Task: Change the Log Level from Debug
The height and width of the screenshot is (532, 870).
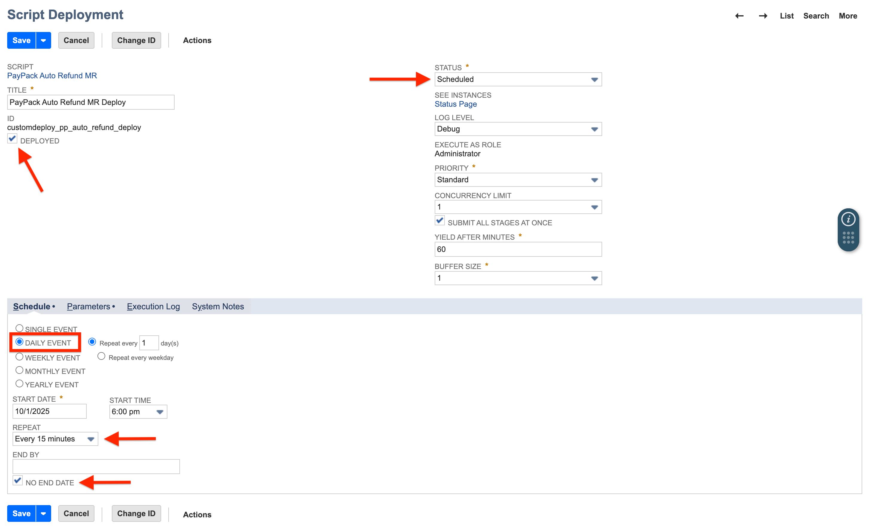Action: [594, 129]
